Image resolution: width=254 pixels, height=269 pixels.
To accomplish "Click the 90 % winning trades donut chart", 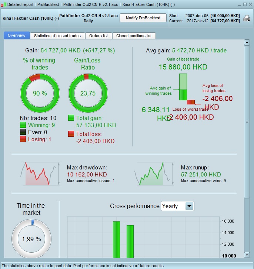I will 40,93.
